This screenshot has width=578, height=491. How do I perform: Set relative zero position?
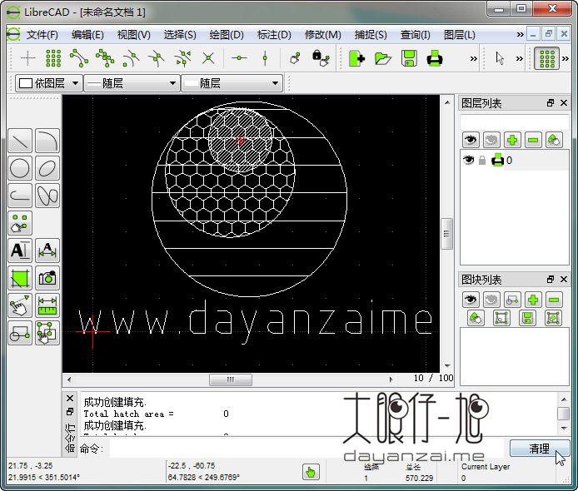coord(296,58)
